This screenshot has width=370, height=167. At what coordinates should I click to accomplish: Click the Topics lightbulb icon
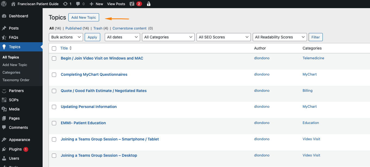pyautogui.click(x=4, y=47)
